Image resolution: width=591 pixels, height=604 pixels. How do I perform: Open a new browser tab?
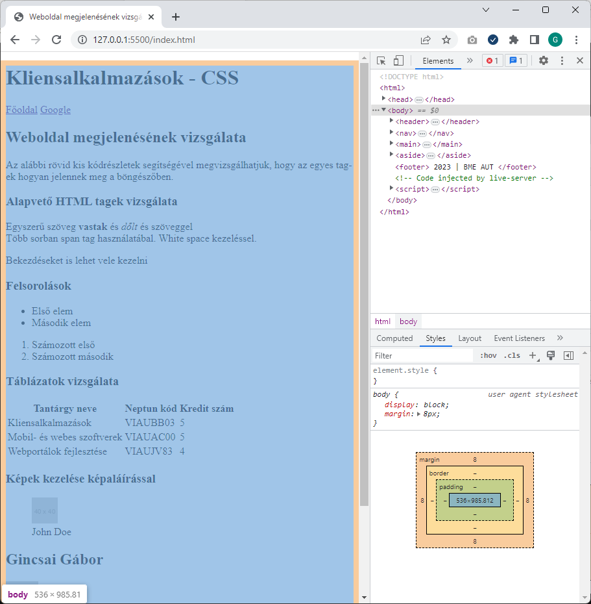click(x=175, y=17)
